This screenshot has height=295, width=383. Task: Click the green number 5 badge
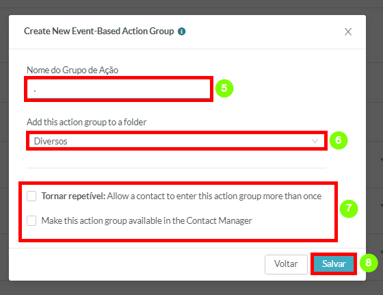point(224,88)
